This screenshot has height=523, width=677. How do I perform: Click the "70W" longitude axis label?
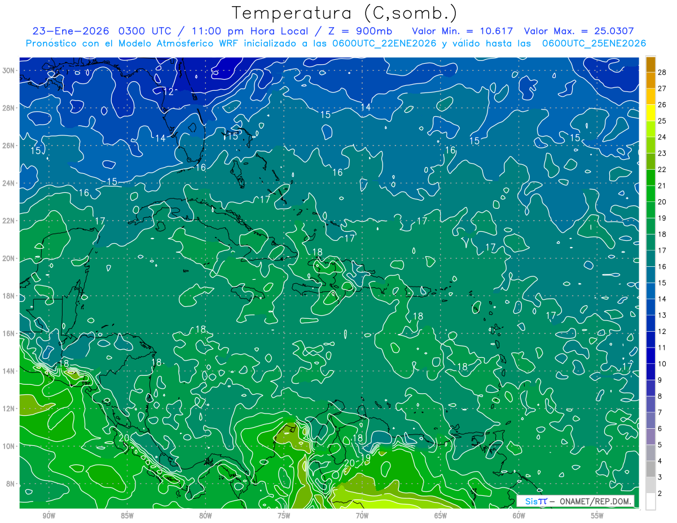tap(362, 516)
